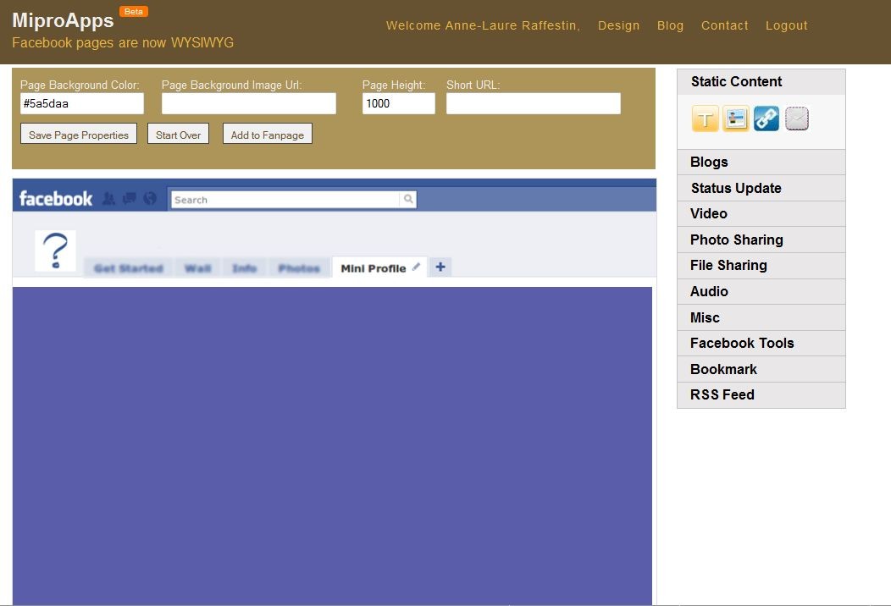
Task: Click the Welcome Anne-Laure Raffestin text
Action: [x=483, y=25]
